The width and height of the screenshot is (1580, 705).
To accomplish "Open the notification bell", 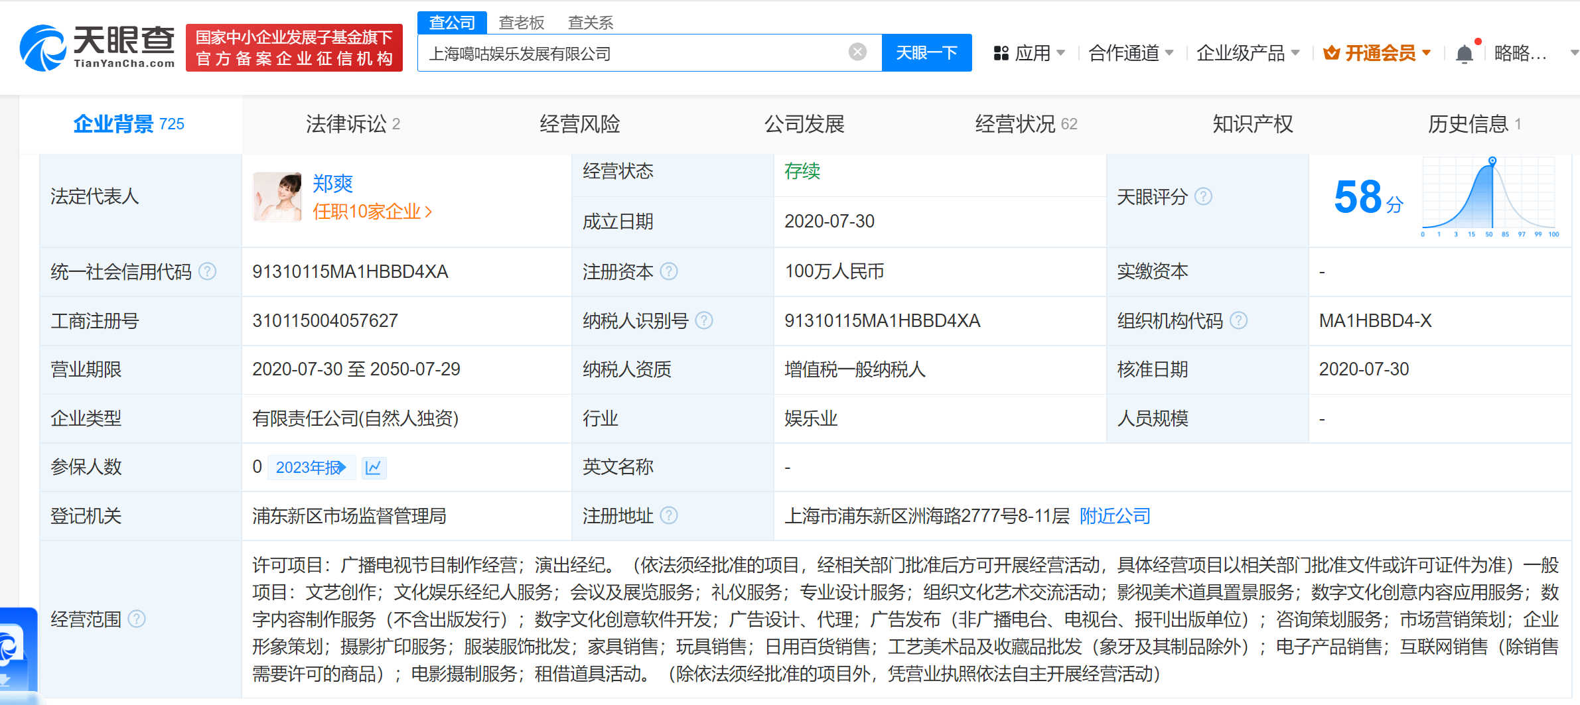I will 1465,54.
